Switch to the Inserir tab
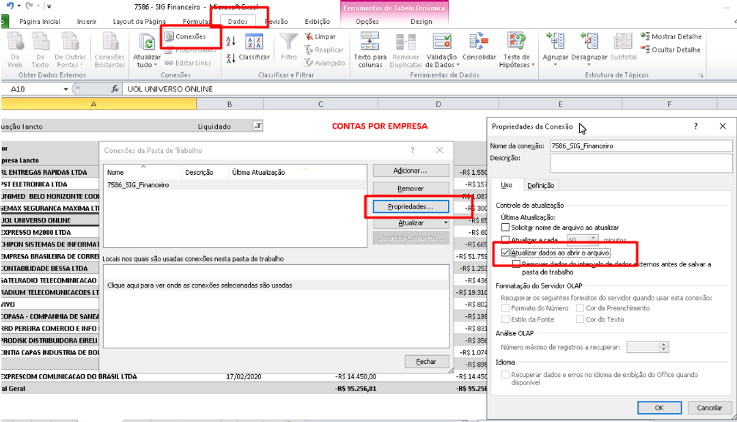Viewport: 737px width, 422px height. pyautogui.click(x=87, y=22)
